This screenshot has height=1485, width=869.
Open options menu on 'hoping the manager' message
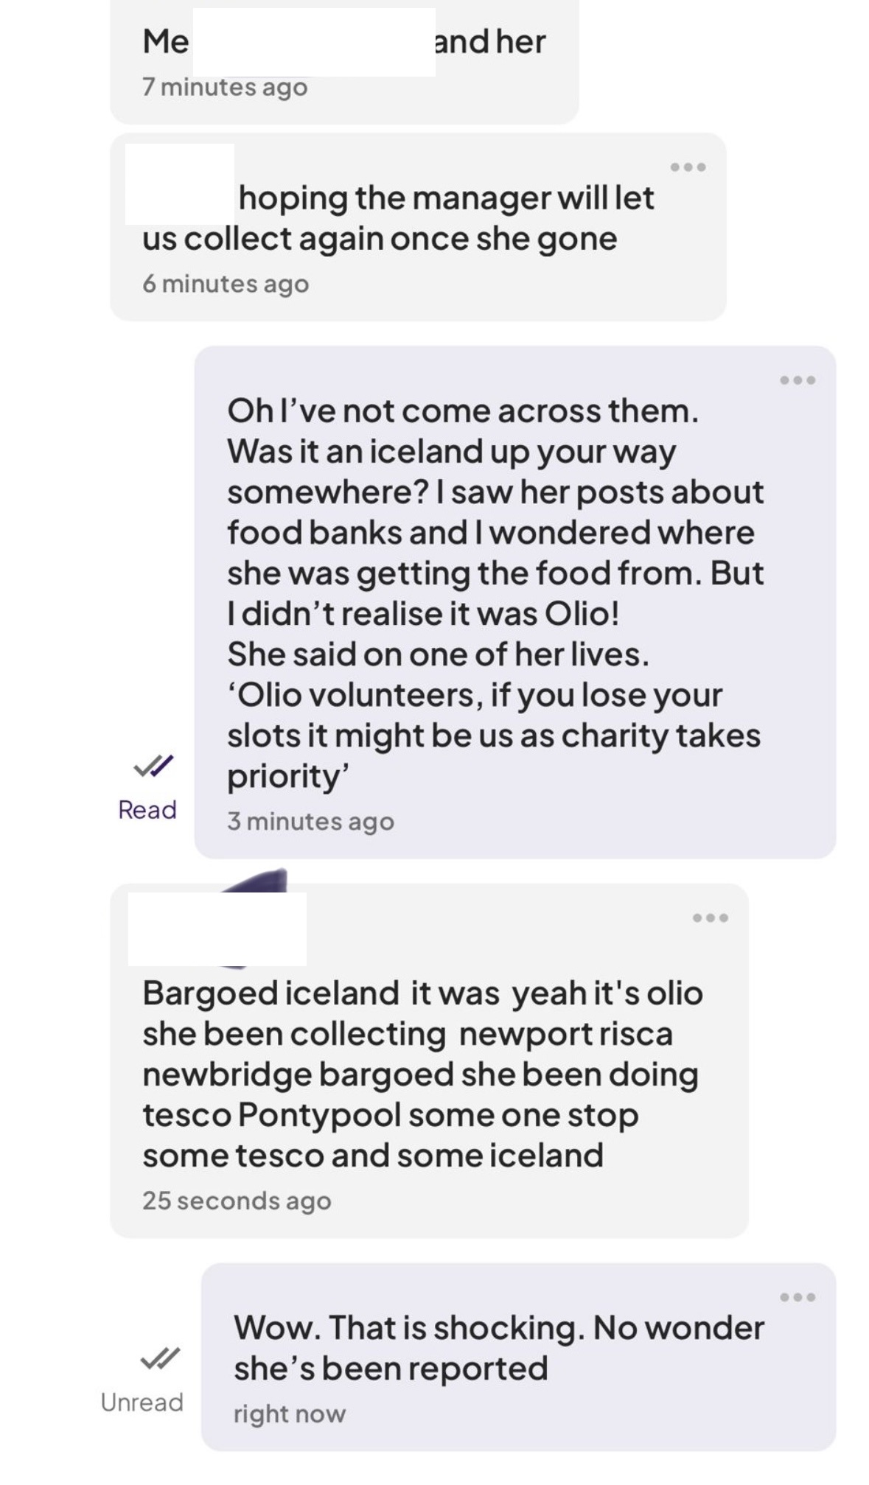(688, 167)
